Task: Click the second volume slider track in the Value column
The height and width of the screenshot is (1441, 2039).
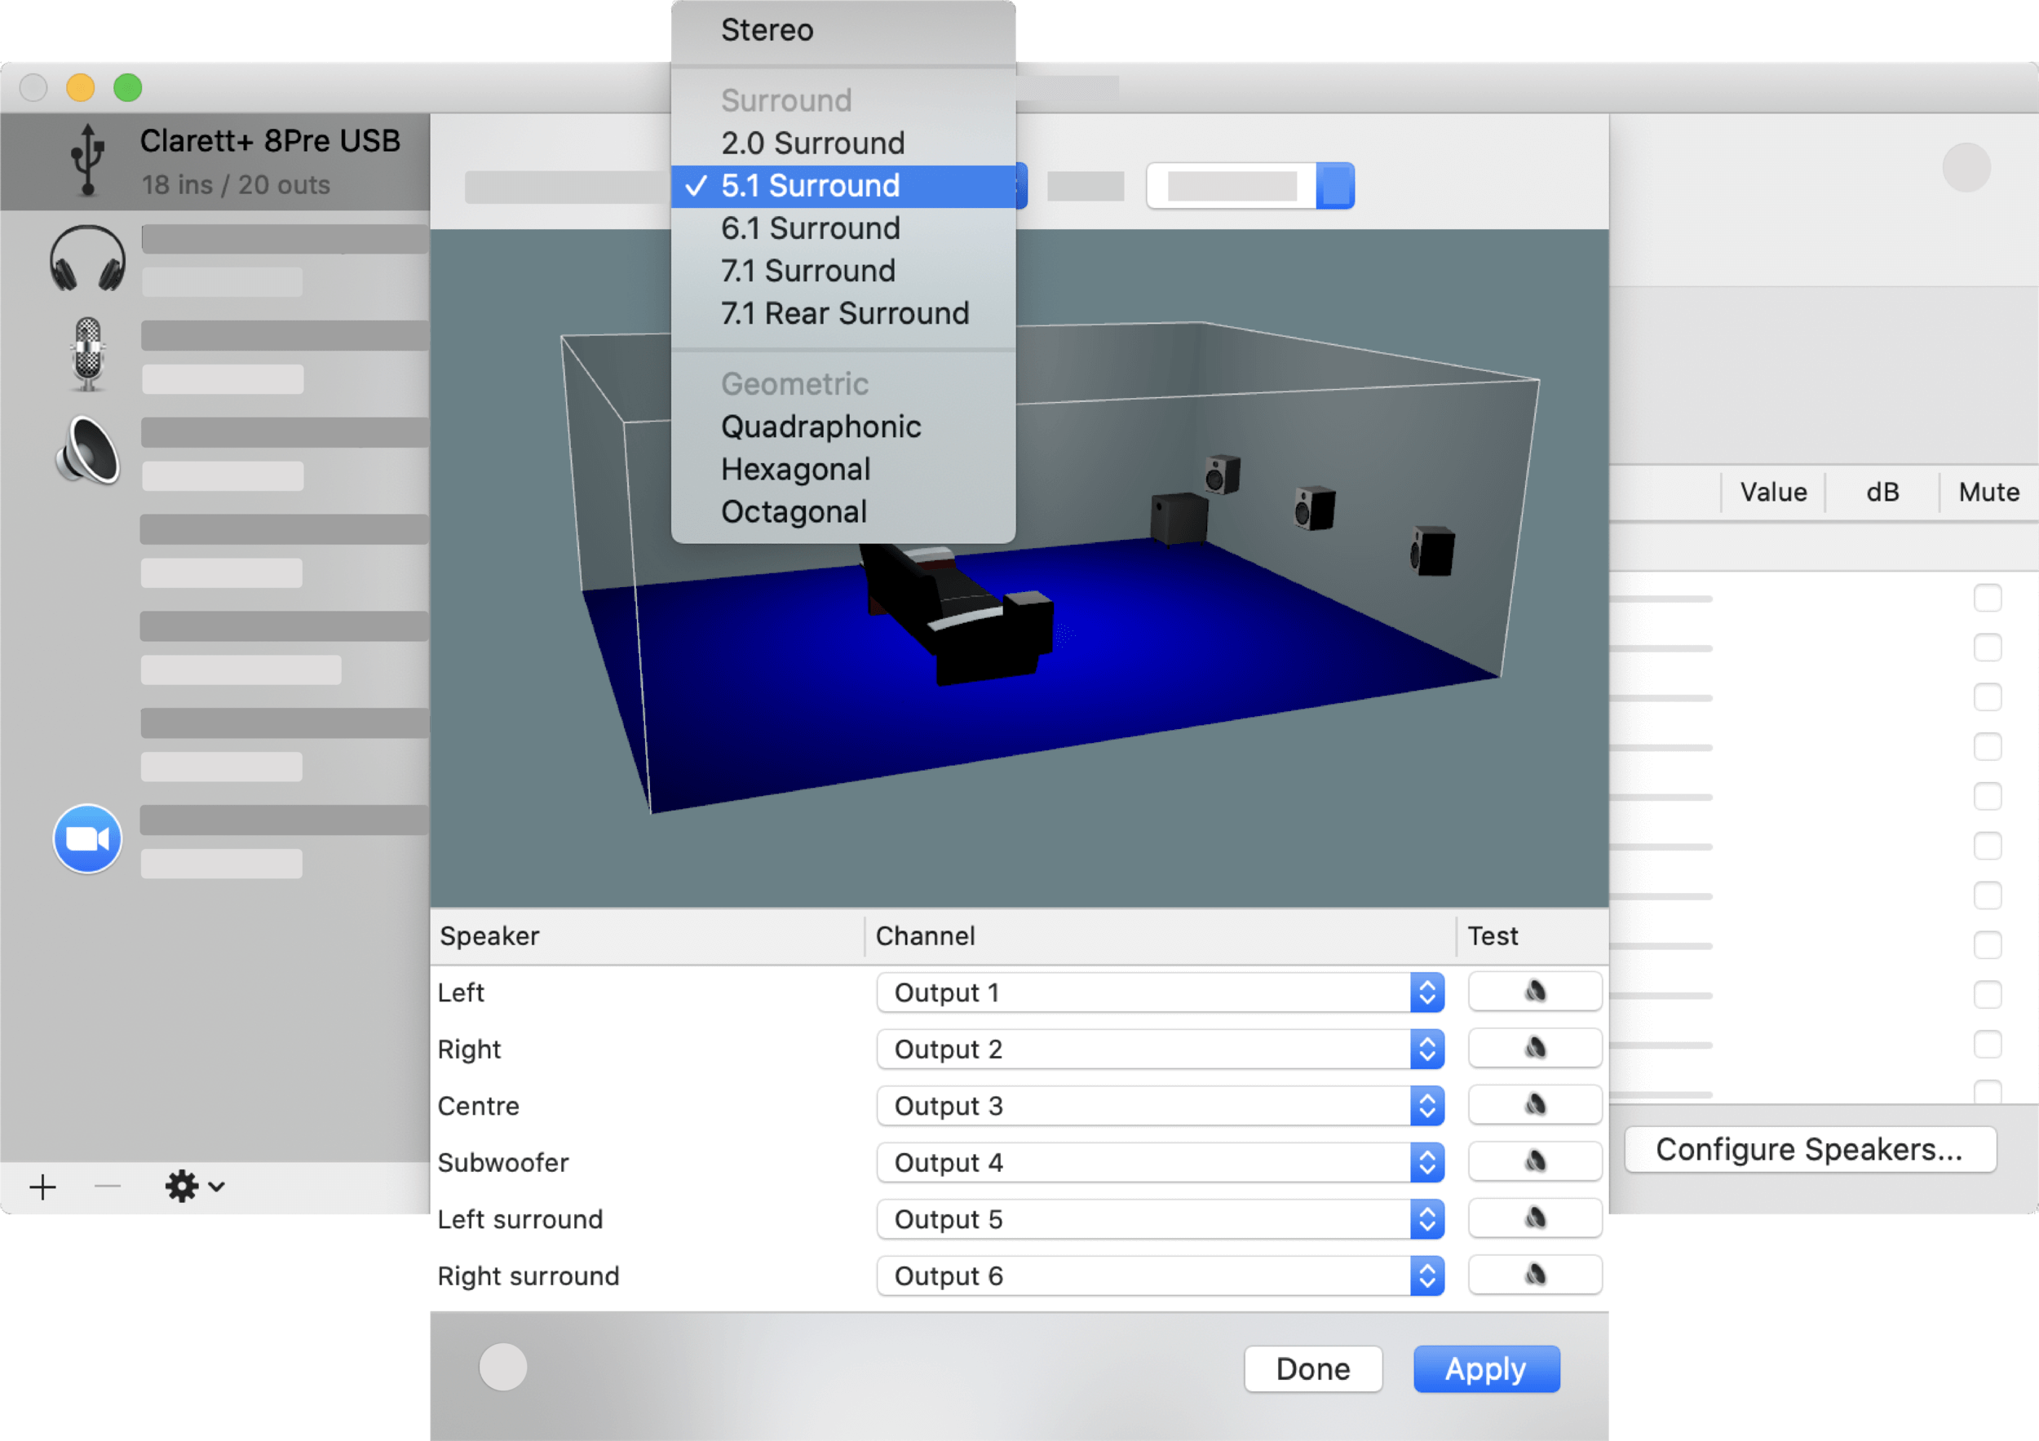Action: click(x=1661, y=649)
